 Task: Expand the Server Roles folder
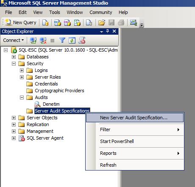[x=22, y=77]
